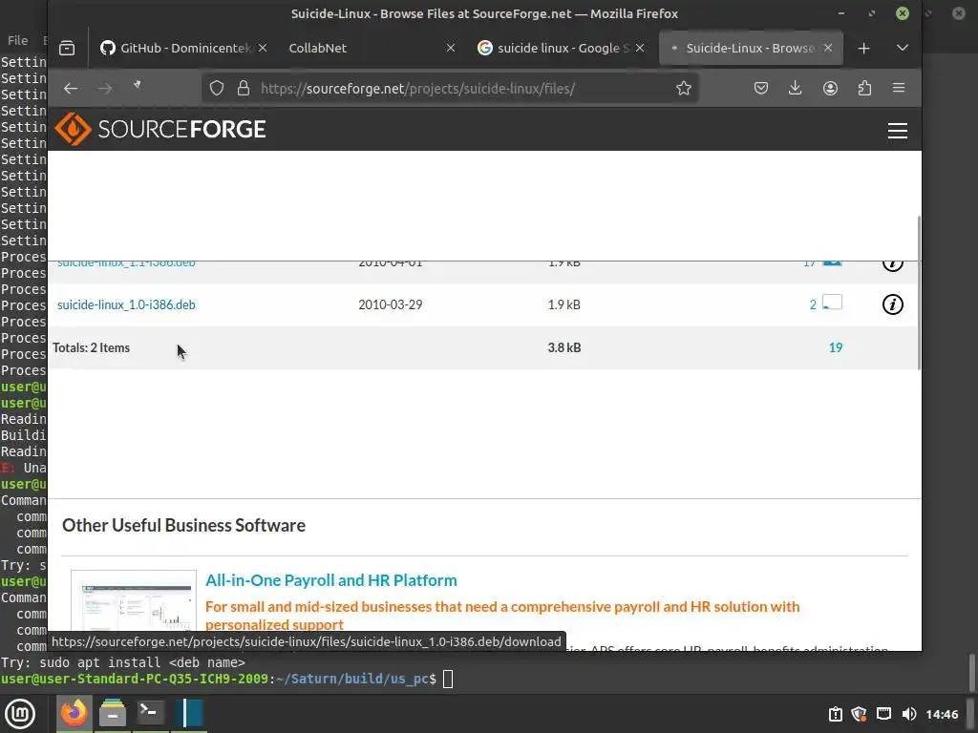
Task: Bookmark this page with the star icon
Action: pyautogui.click(x=684, y=89)
